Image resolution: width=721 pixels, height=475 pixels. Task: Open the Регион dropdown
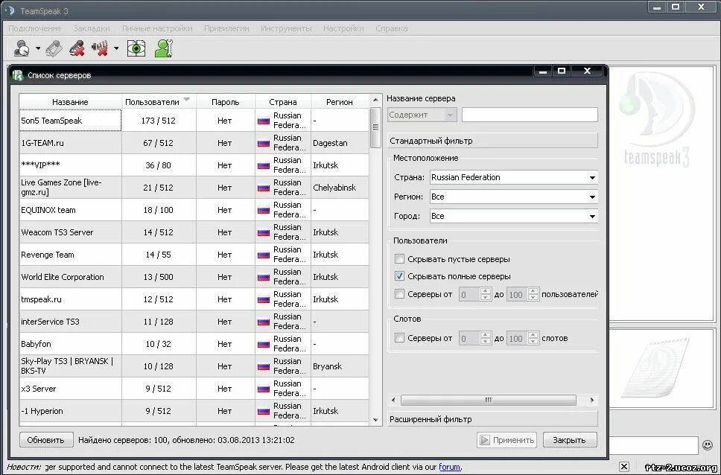click(514, 197)
